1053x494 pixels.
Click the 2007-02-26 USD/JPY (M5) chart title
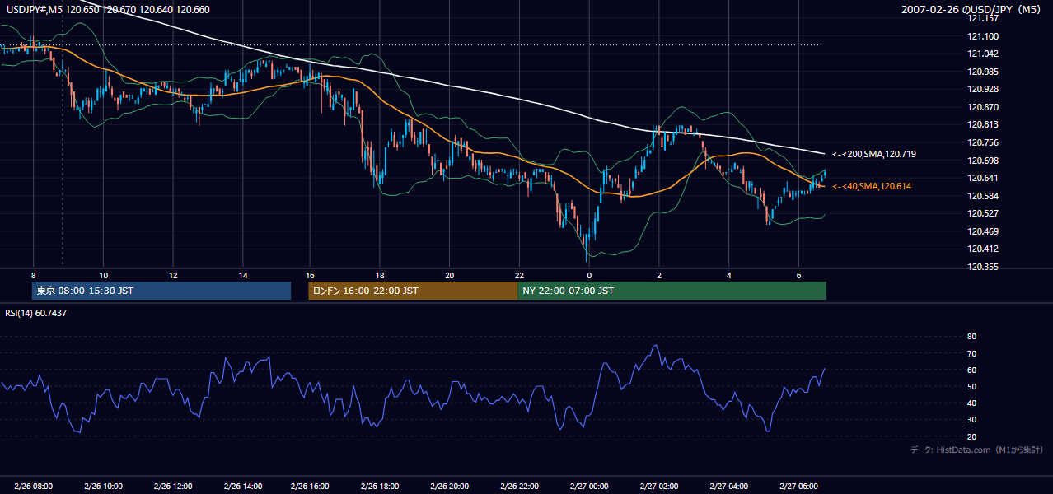coord(972,10)
